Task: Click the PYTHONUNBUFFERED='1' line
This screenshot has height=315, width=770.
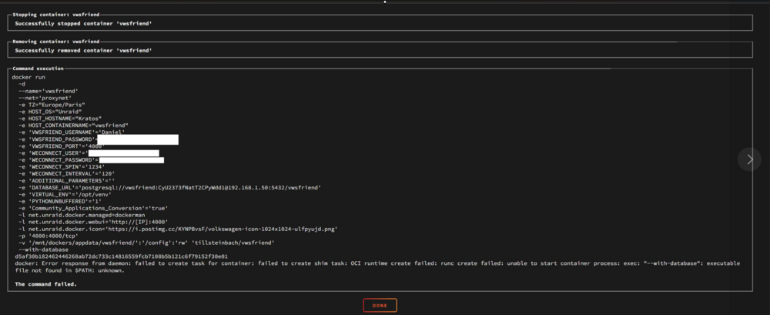Action: pyautogui.click(x=60, y=202)
